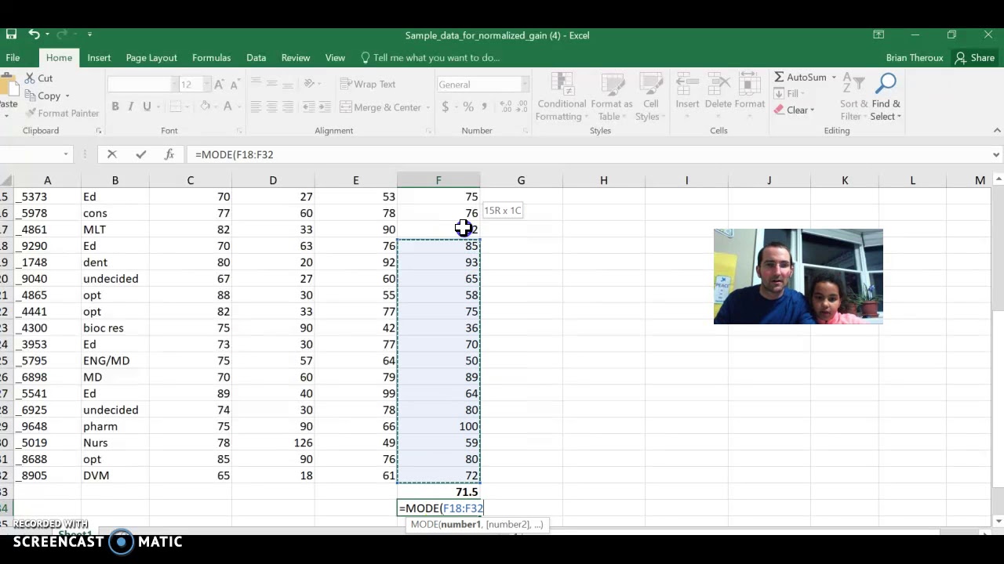Open the File tab

point(13,58)
